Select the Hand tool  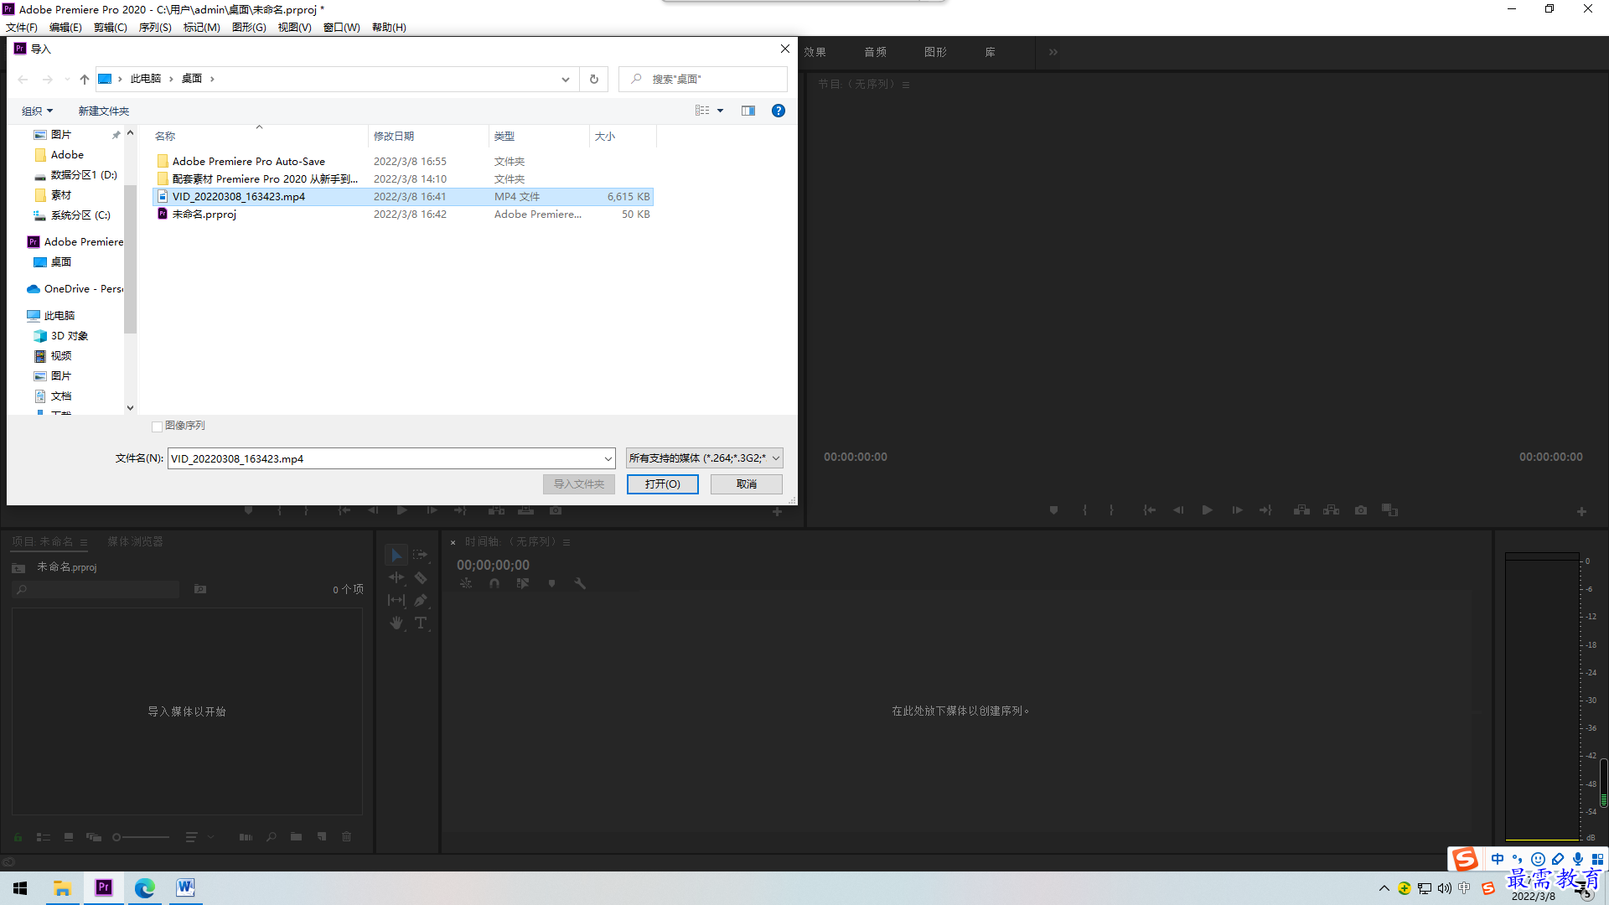coord(396,623)
